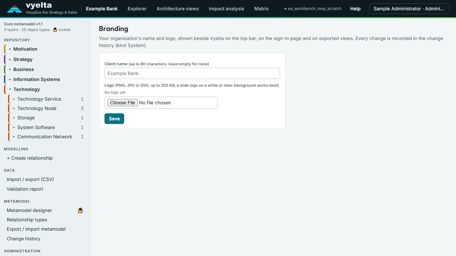456x256 pixels.
Task: Expand the Technology Node arrow
Action: click(14, 108)
